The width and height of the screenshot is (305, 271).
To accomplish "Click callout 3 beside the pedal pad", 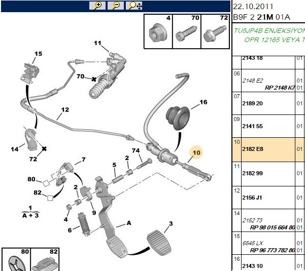I will coord(171,223).
